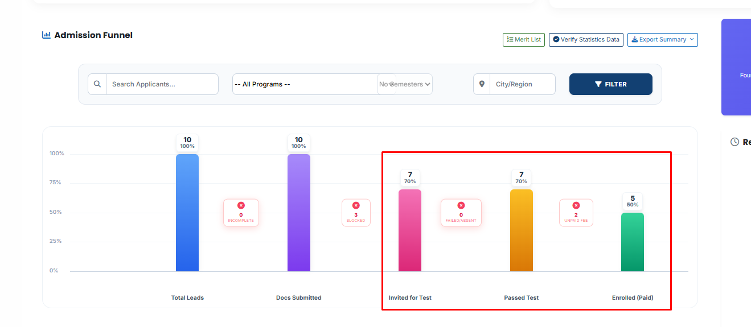Click the 'Total Leads' axis label
This screenshot has width=751, height=327.
[187, 298]
